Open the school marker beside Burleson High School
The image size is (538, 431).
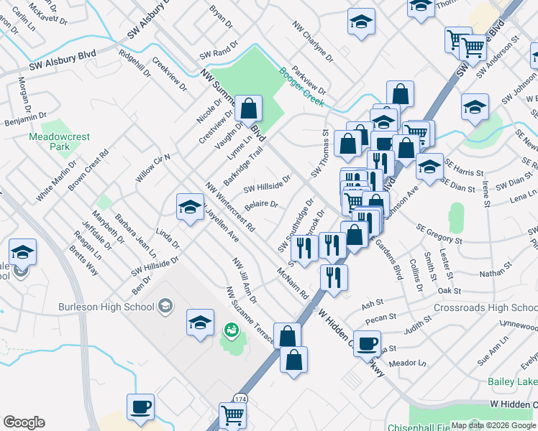tap(201, 323)
